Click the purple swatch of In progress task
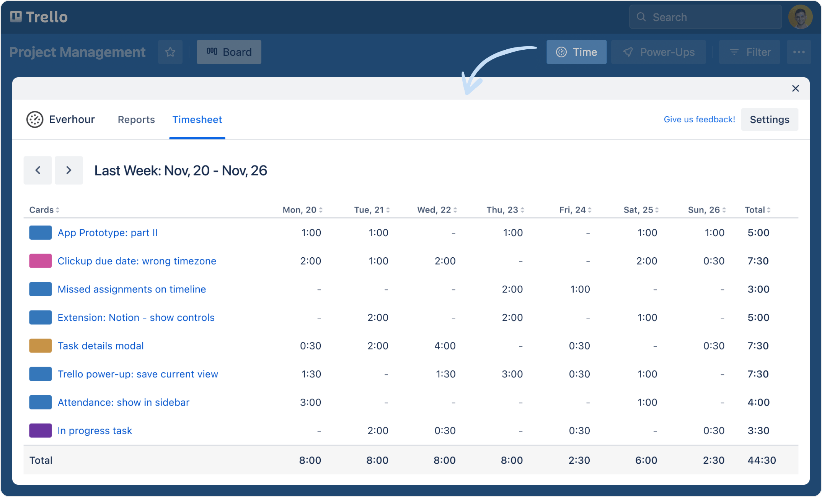The width and height of the screenshot is (822, 497). pos(40,430)
